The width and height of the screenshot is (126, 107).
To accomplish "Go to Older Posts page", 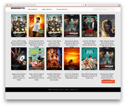I will point(108,81).
